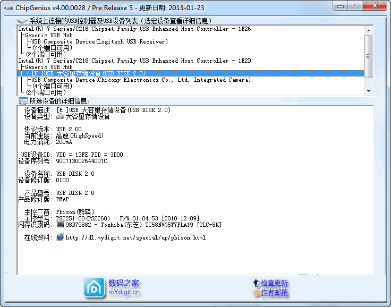Open the mYdigit.cn link text
391x307 pixels.
point(124,292)
